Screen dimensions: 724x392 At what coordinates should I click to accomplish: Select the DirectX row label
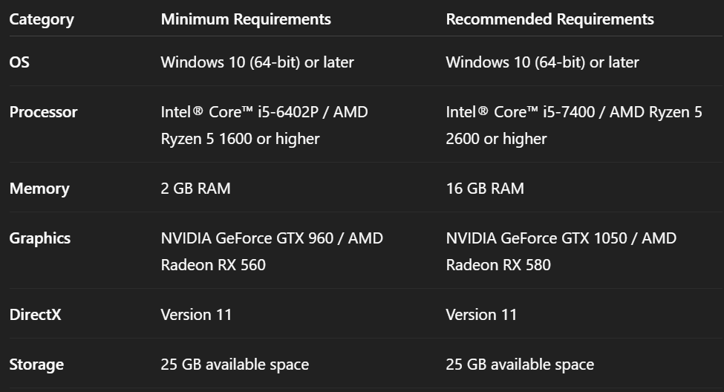[x=35, y=315]
